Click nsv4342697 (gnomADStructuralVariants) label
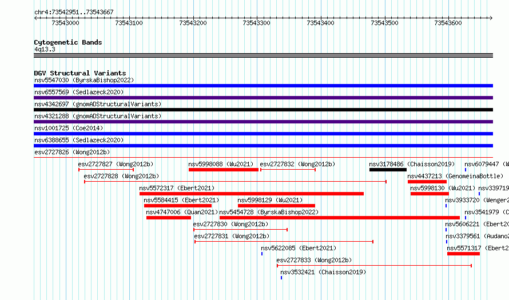This screenshot has height=300, width=509. (x=98, y=104)
